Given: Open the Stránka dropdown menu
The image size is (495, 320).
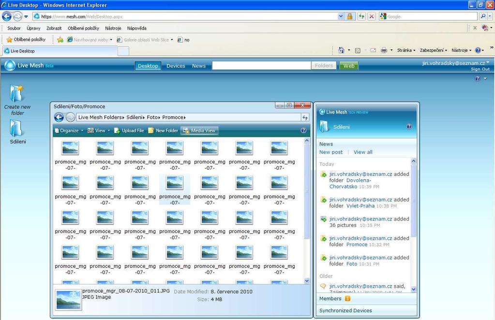Looking at the screenshot, I should [406, 50].
